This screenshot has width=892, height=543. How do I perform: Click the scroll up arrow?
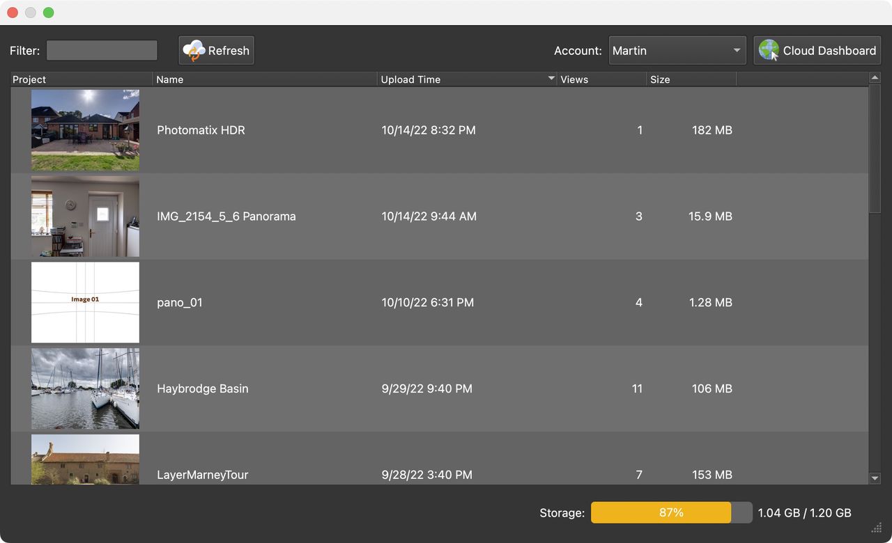pos(875,78)
